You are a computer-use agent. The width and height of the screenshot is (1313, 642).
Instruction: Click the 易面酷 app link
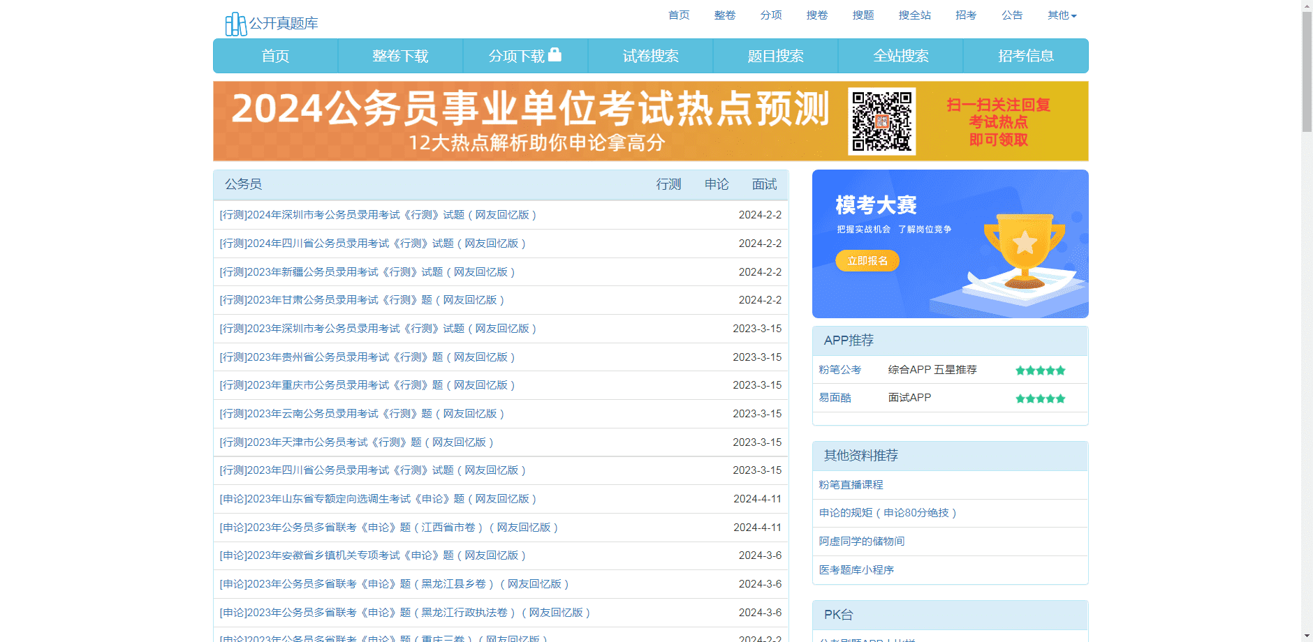835,398
